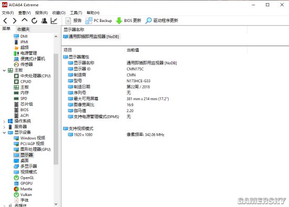Open the user favorites person icon

[x=44, y=20]
